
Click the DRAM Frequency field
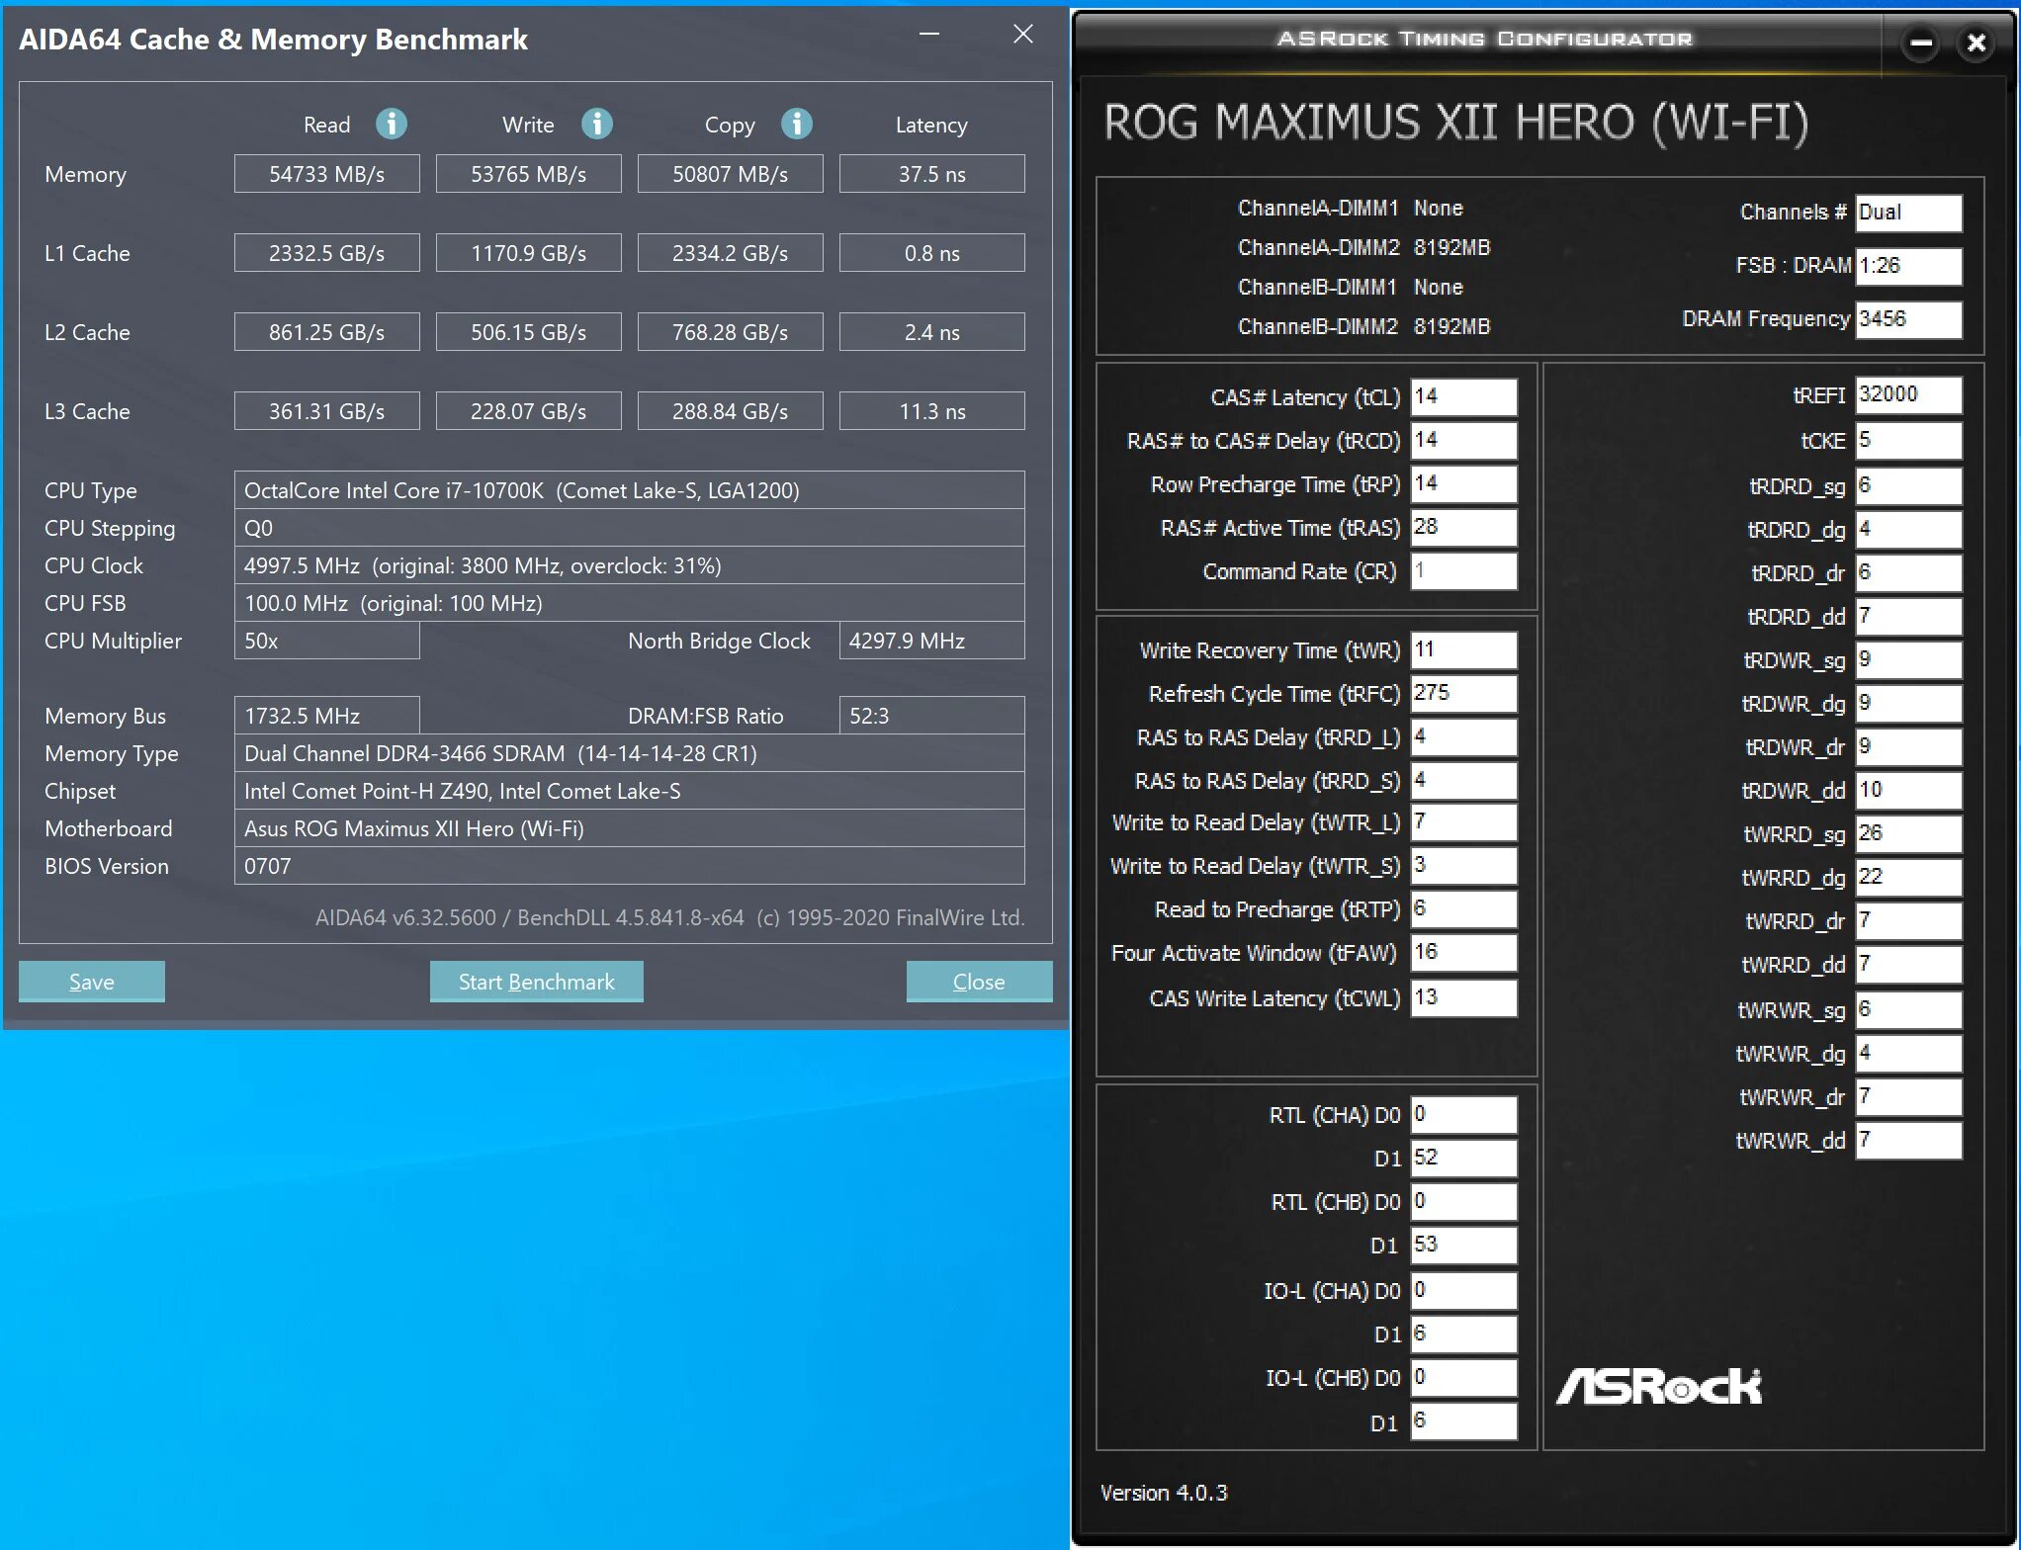1907,319
